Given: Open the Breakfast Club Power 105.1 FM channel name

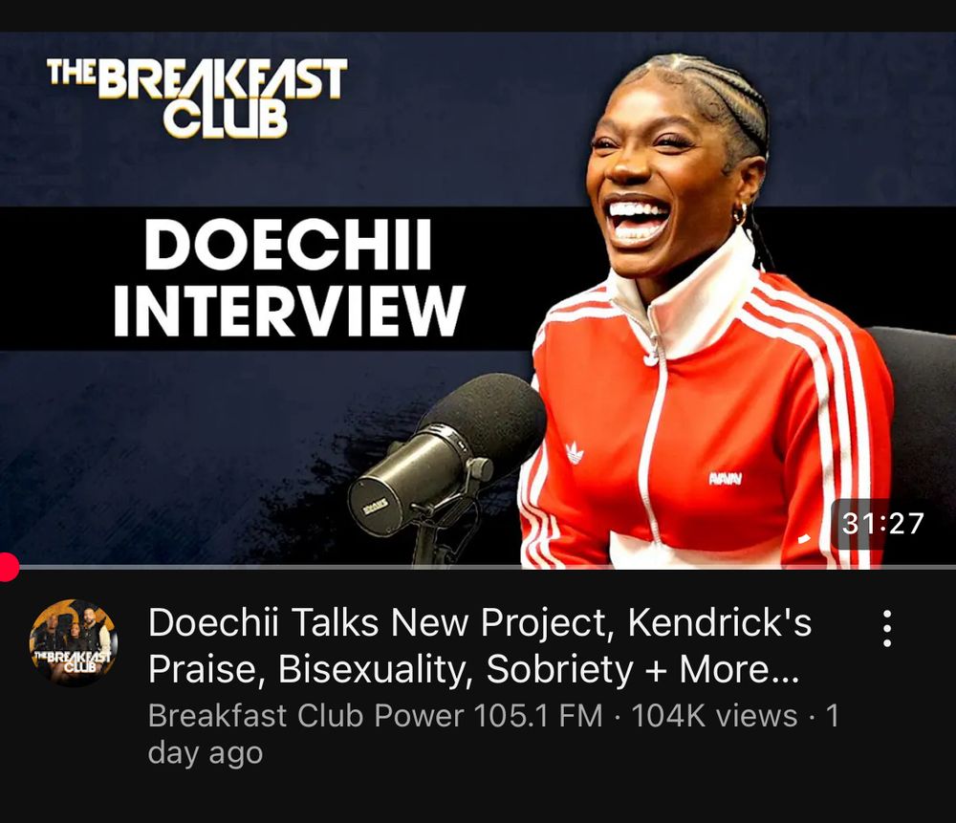Looking at the screenshot, I should click(375, 715).
